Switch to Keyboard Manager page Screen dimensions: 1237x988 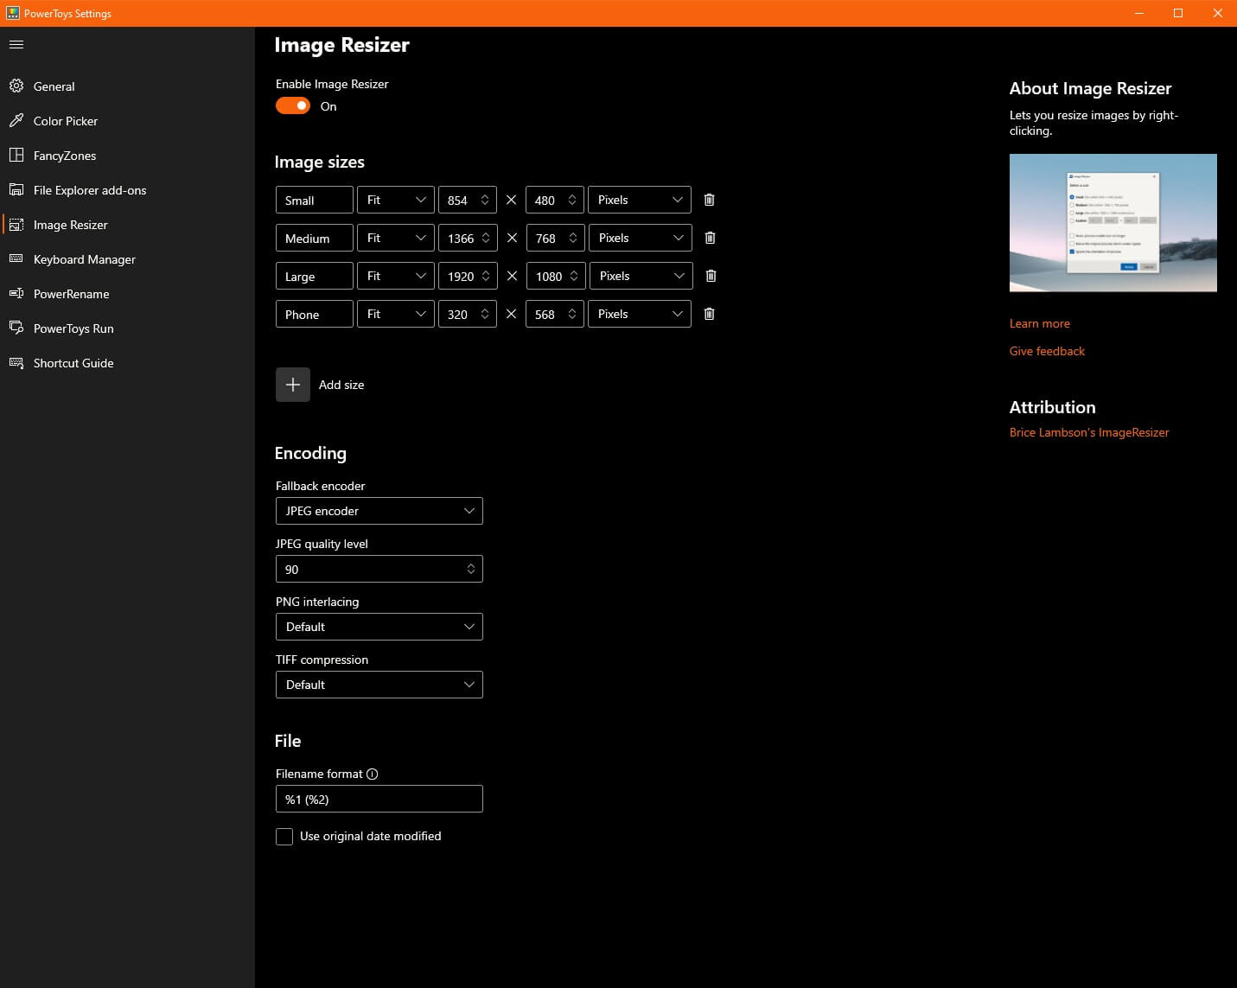point(84,259)
